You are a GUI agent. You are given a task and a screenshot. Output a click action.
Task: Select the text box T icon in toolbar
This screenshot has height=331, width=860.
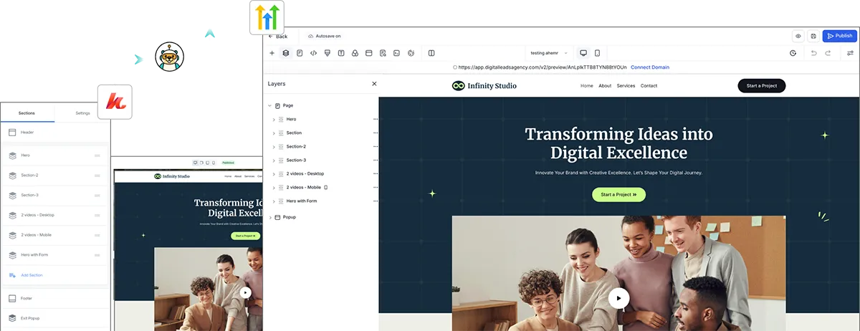(341, 53)
